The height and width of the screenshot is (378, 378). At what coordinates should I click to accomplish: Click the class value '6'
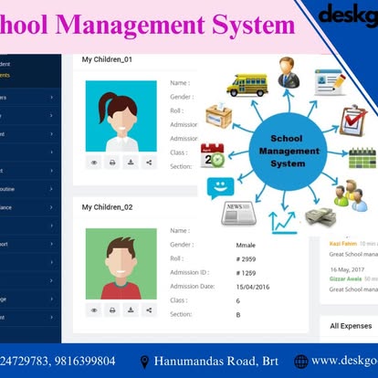click(238, 301)
